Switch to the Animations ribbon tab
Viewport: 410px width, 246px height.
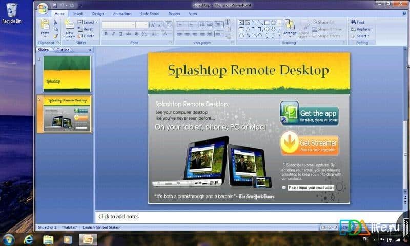coord(122,14)
